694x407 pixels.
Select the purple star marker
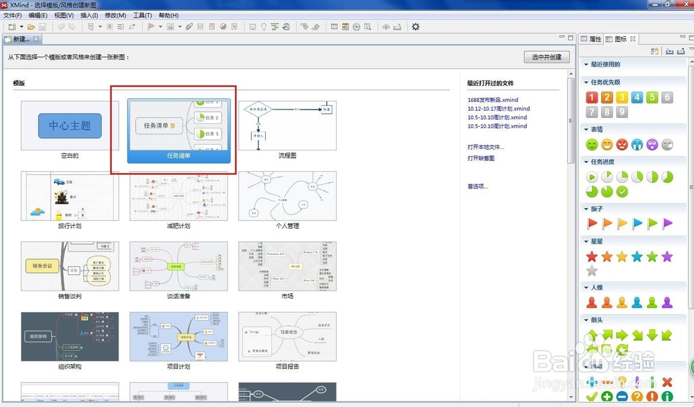[x=667, y=256]
